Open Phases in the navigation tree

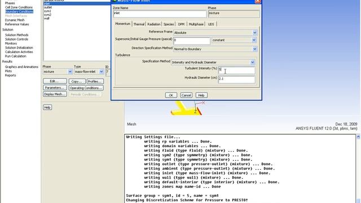coord(10,3)
